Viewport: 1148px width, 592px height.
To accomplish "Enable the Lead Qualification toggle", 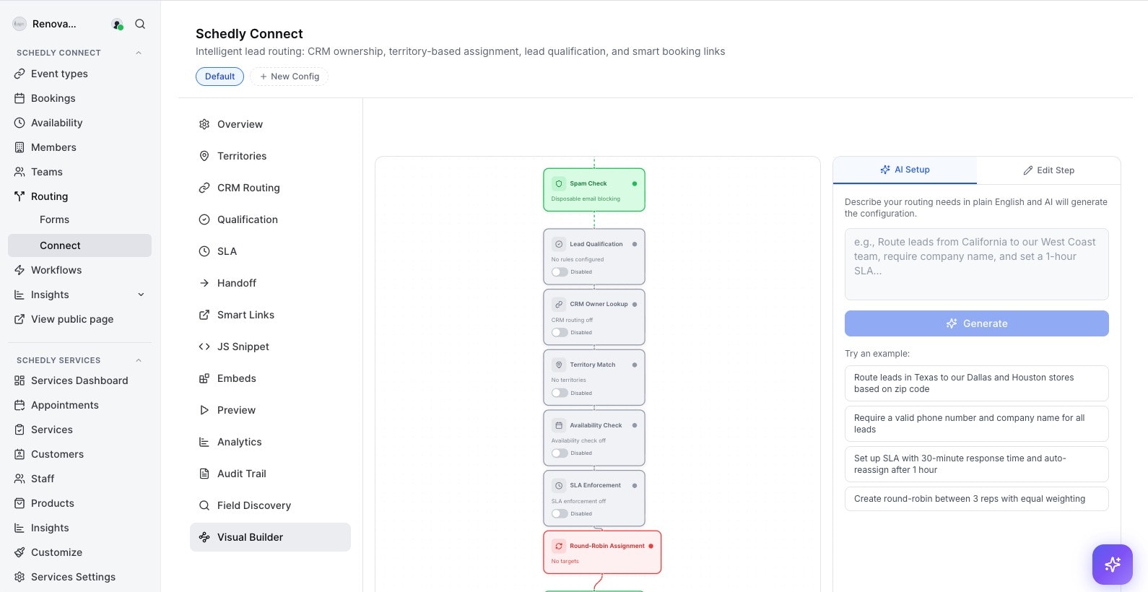I will pos(560,272).
